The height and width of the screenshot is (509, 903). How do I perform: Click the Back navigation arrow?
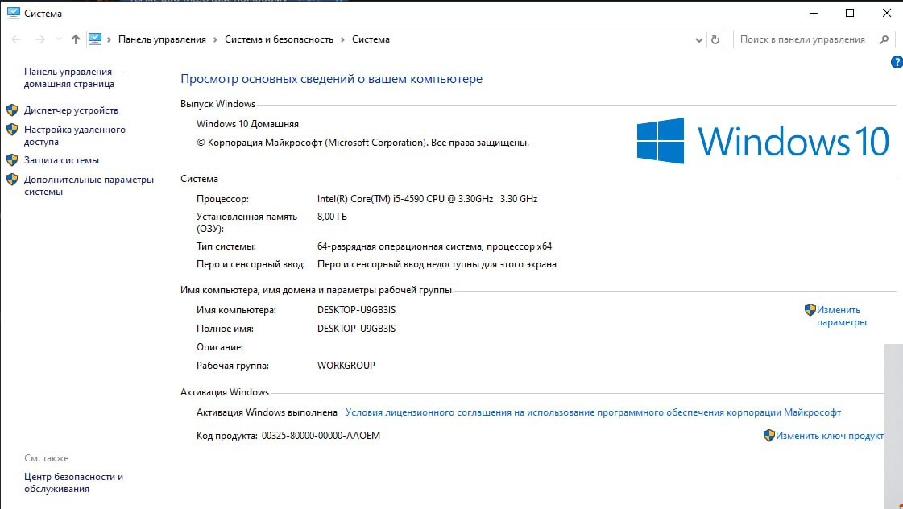(x=16, y=39)
